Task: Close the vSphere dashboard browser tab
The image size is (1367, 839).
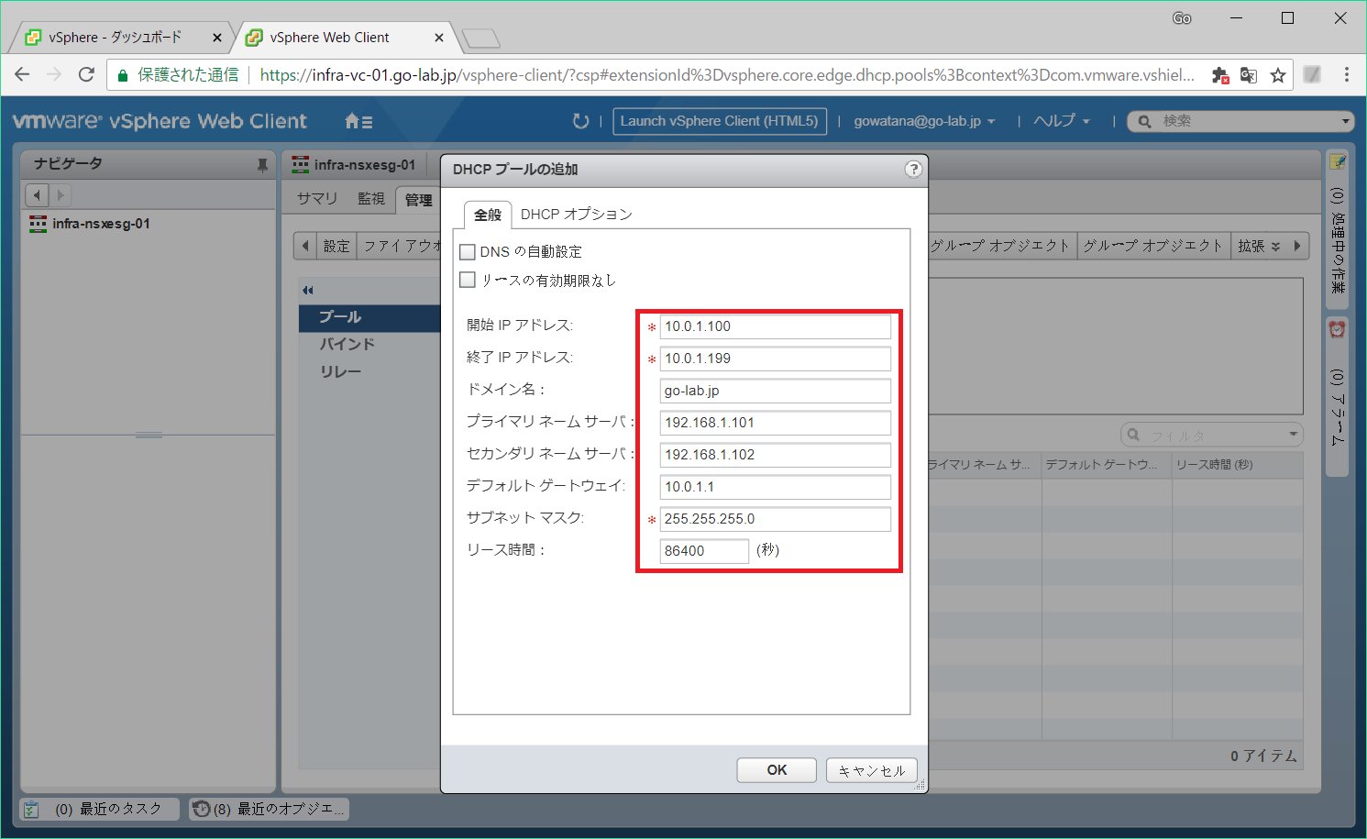Action: point(217,38)
